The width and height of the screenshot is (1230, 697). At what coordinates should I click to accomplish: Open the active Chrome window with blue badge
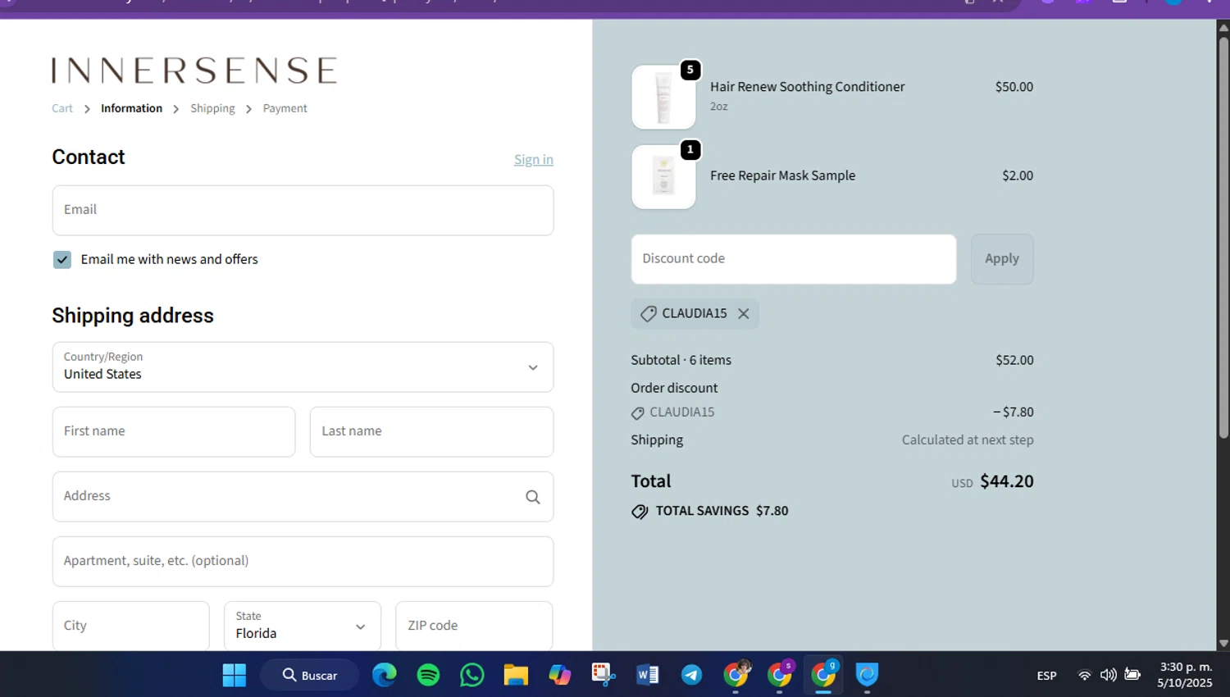click(823, 675)
